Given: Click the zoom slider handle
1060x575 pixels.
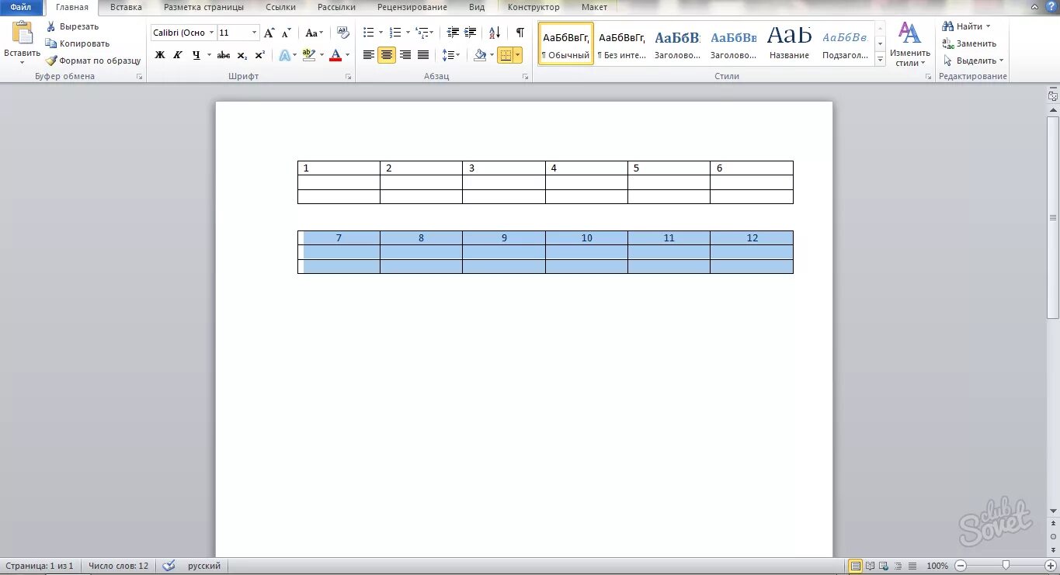Looking at the screenshot, I should [1006, 566].
